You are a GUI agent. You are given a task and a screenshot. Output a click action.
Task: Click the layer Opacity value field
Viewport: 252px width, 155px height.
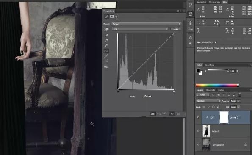pos(233,101)
